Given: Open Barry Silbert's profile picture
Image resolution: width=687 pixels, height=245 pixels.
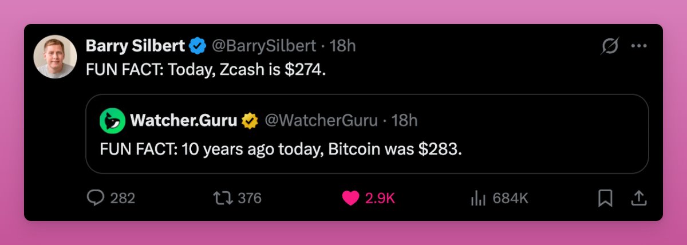Looking at the screenshot, I should coord(55,57).
